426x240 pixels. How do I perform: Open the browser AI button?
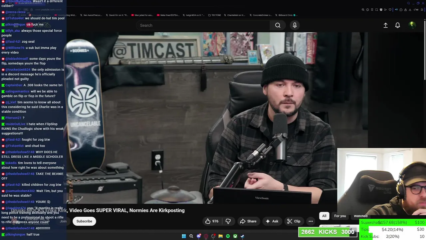point(416,10)
